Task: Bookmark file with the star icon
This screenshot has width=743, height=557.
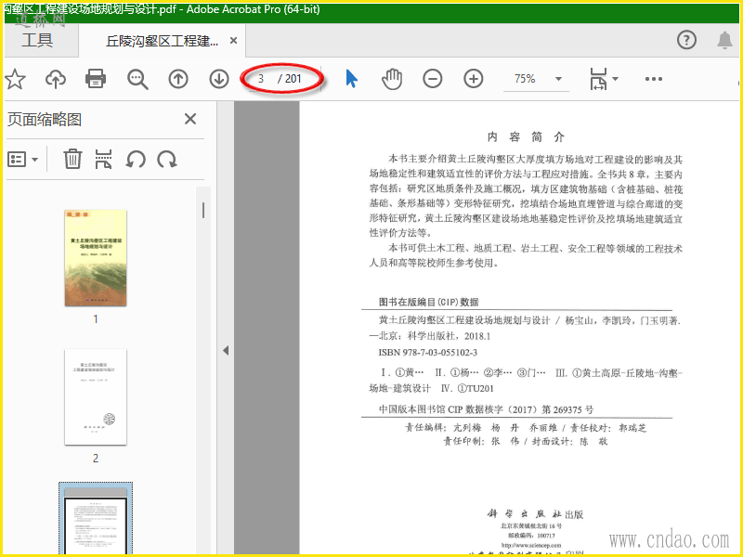Action: (x=15, y=79)
